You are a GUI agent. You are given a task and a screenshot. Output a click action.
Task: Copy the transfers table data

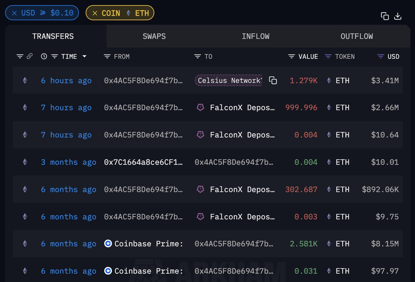pyautogui.click(x=385, y=16)
